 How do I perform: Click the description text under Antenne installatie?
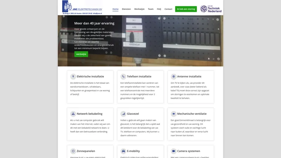pos(190,91)
